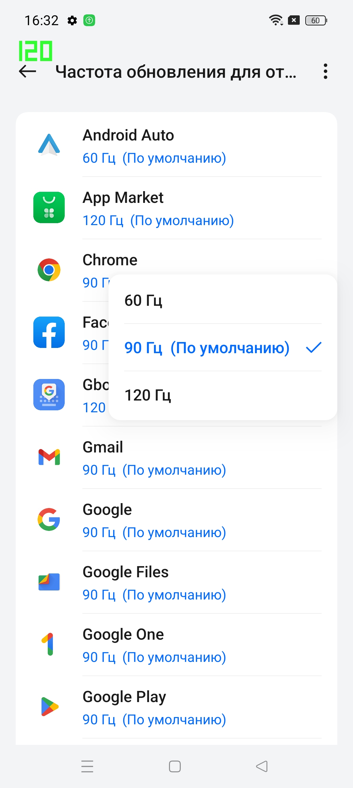Select 60 Гц in popup menu

[222, 300]
